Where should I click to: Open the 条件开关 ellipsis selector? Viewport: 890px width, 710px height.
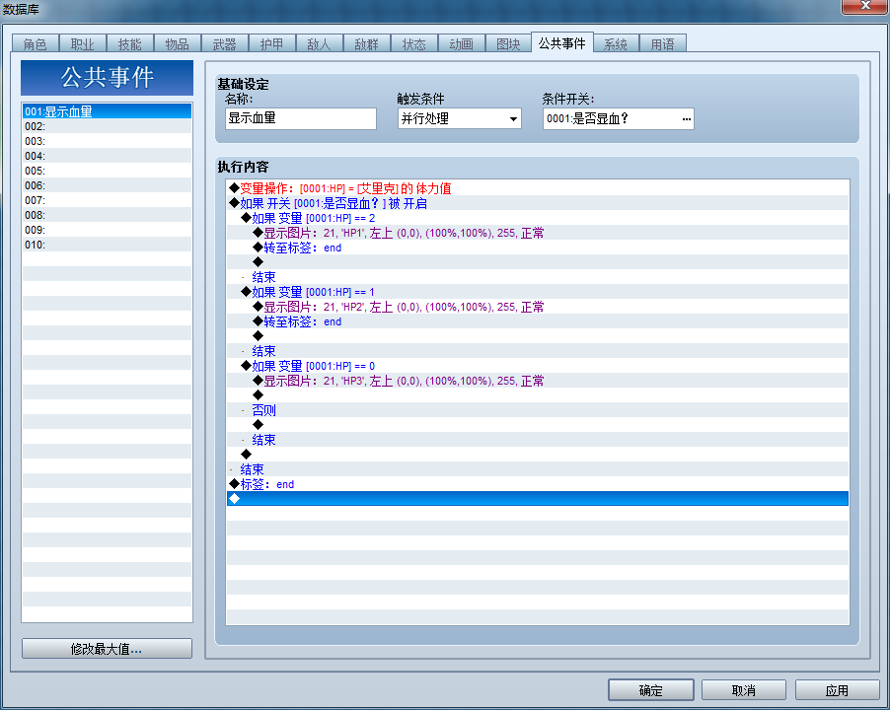[686, 118]
